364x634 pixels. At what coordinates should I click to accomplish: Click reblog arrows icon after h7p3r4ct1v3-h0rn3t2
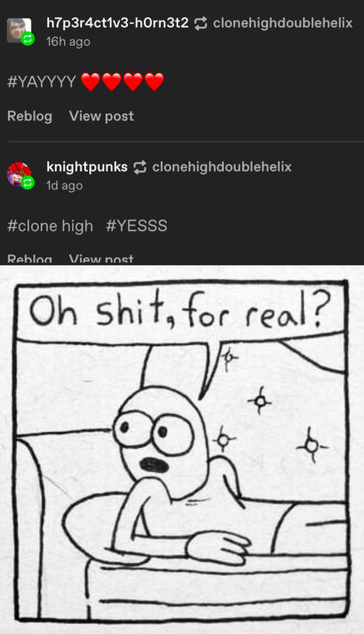(200, 23)
